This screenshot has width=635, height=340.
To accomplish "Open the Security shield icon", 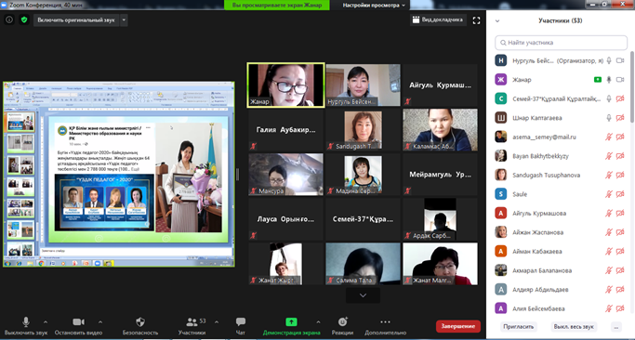I will point(140,322).
